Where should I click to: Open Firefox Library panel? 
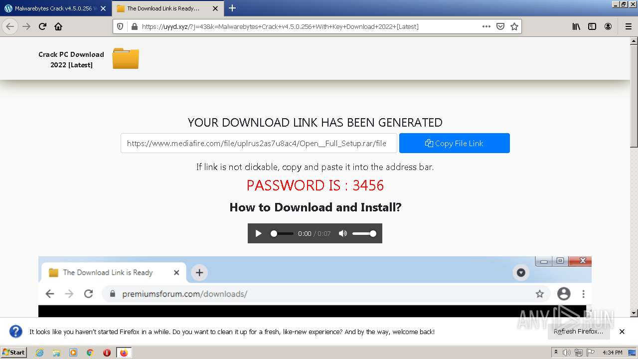(x=576, y=26)
